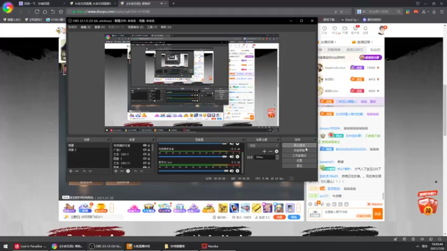
Task: Send chat message with orange 发送 button
Action: [378, 214]
